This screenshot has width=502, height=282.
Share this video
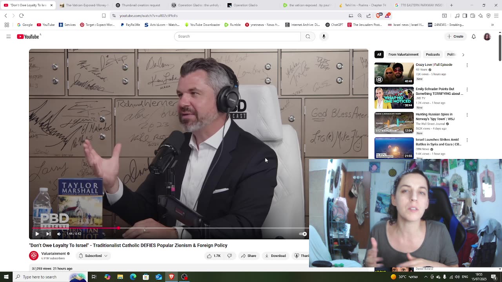point(249,256)
